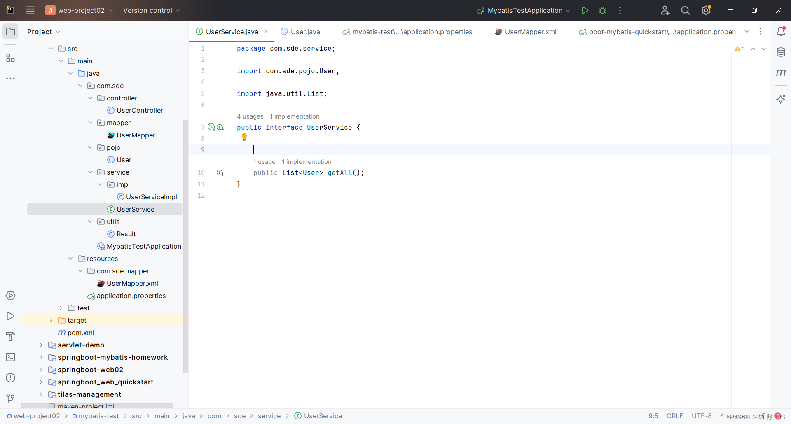Viewport: 791px width, 424px height.
Task: Jump to next highlighted error arrow
Action: click(764, 49)
